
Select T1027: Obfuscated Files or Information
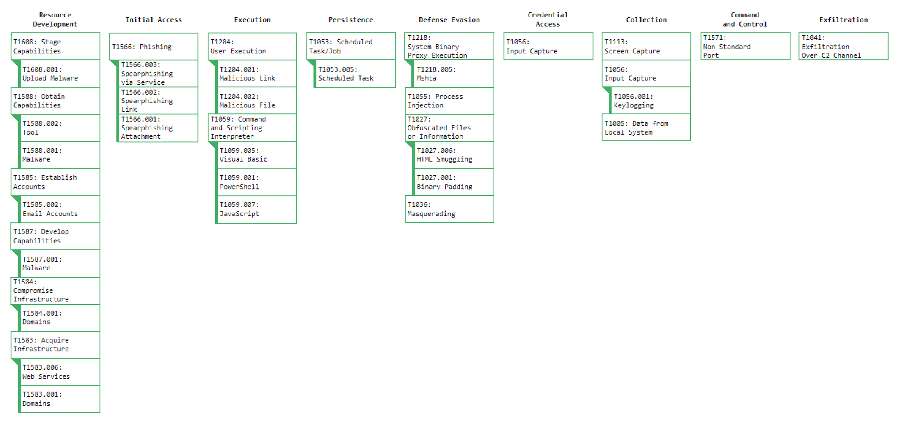click(449, 128)
